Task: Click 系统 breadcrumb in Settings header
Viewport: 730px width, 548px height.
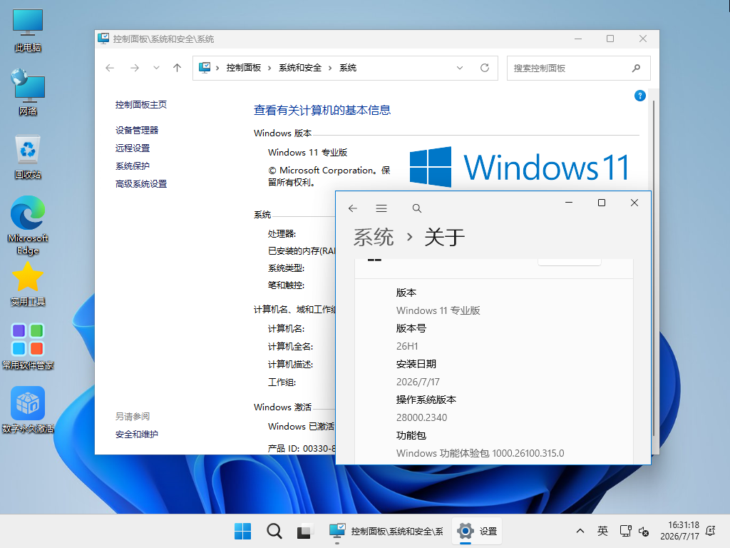Action: click(x=374, y=237)
